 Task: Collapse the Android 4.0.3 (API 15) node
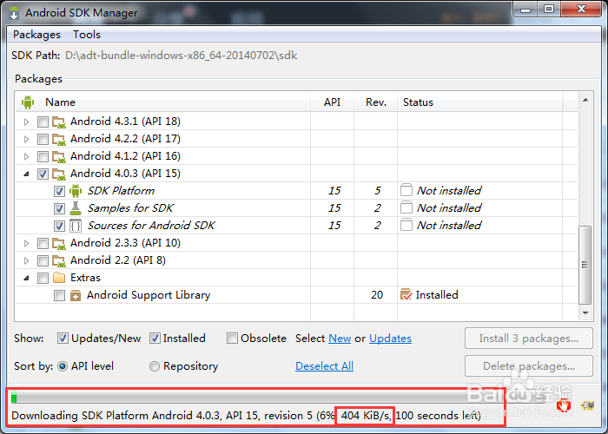click(26, 174)
